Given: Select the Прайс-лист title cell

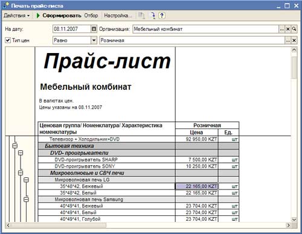Looking at the screenshot, I should coord(107,62).
